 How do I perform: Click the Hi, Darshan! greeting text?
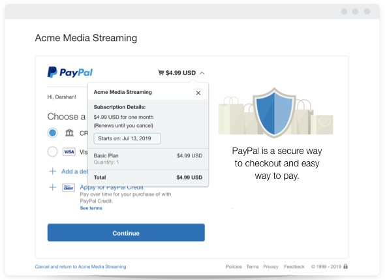point(61,97)
